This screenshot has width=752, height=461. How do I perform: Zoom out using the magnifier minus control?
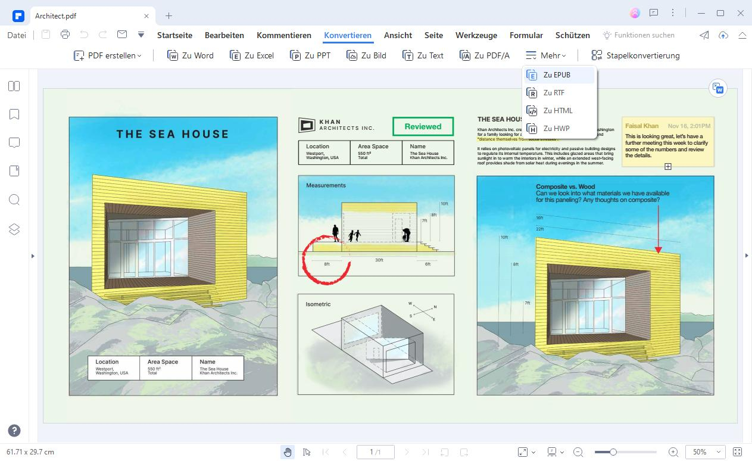(578, 452)
